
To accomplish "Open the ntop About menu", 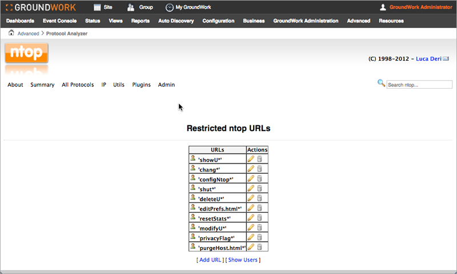I will coord(15,85).
